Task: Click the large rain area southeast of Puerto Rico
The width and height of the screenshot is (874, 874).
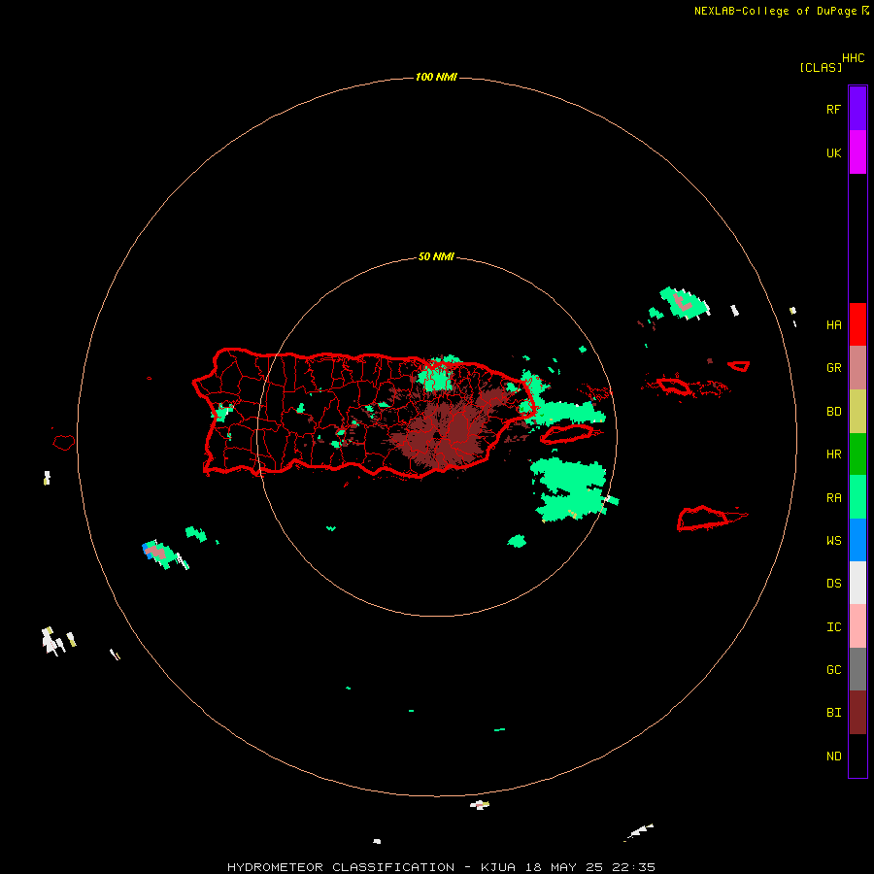Action: tap(570, 489)
